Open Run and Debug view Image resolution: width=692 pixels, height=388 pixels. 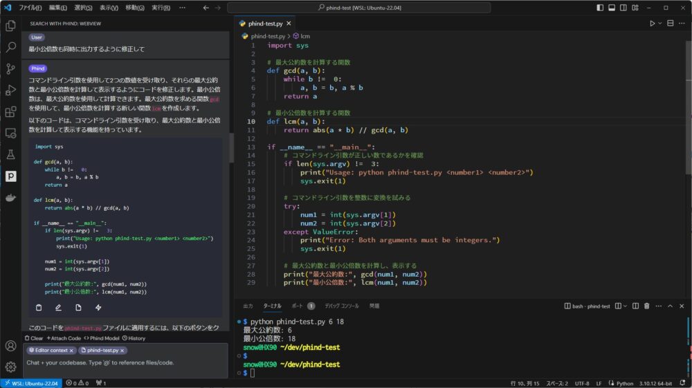10,90
